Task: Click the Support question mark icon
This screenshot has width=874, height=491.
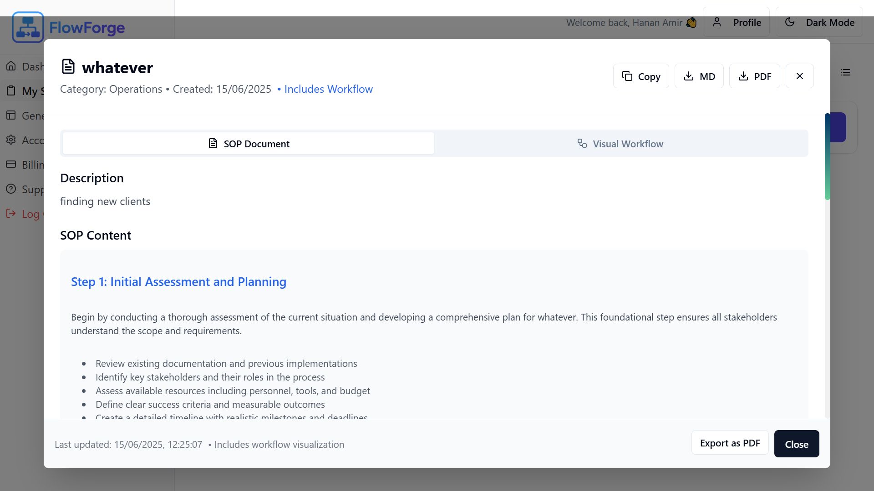Action: (x=11, y=189)
